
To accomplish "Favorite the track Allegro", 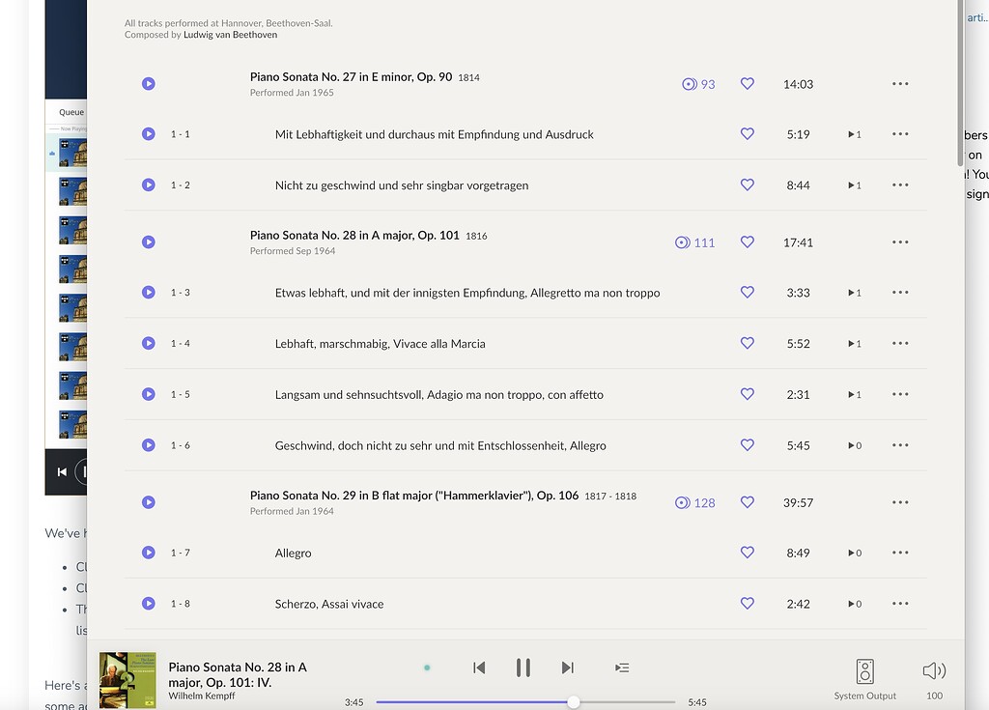I will (x=747, y=553).
